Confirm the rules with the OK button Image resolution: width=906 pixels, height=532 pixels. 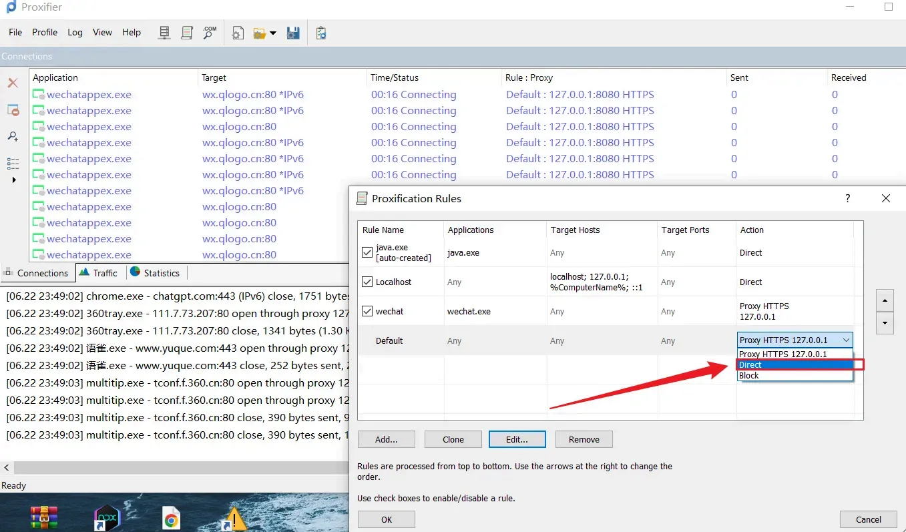pos(386,519)
